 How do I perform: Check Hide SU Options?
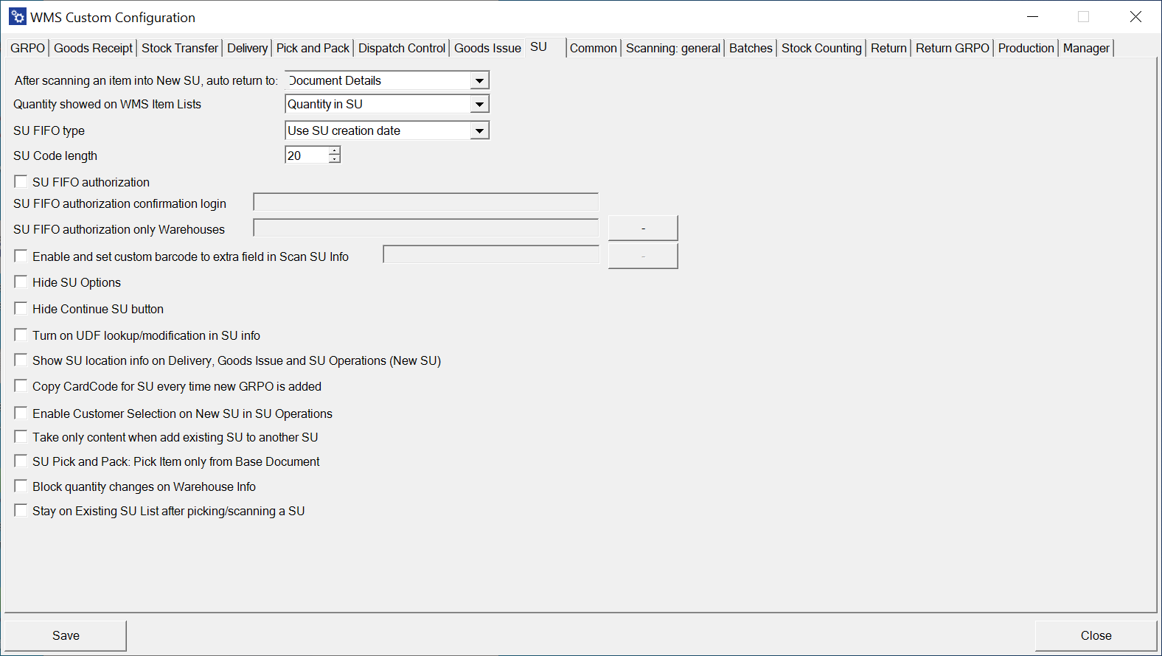[21, 282]
